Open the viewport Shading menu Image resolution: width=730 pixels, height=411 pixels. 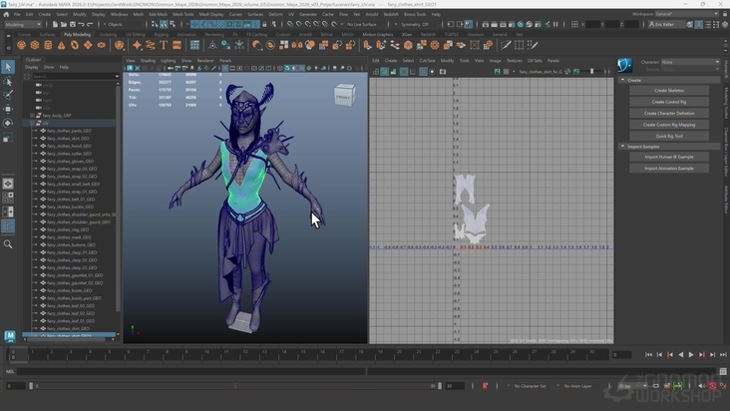(x=148, y=61)
